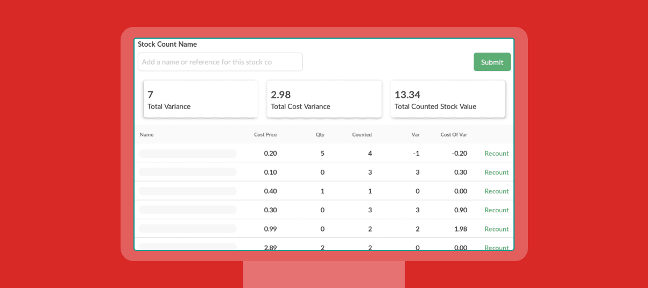Select the Total Variance card showing 7
The width and height of the screenshot is (648, 288).
tap(200, 99)
